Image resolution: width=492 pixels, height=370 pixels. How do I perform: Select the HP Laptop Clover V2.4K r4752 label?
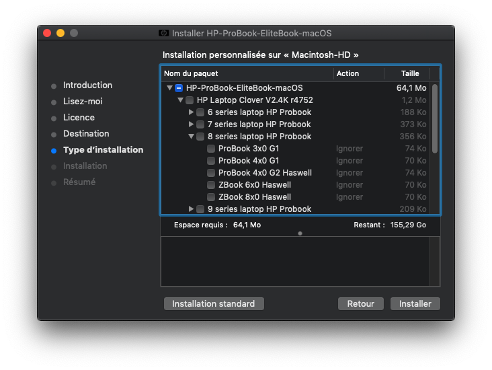coord(255,100)
